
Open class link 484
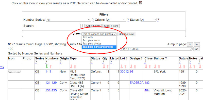tap(147, 91)
